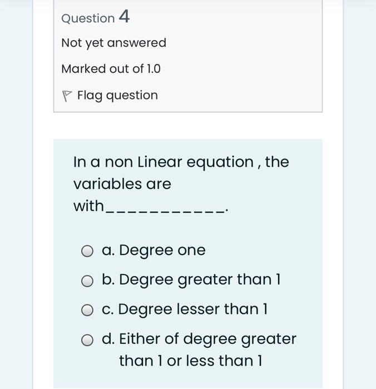Click the 'Marked out of 1.0' text

[x=111, y=69]
